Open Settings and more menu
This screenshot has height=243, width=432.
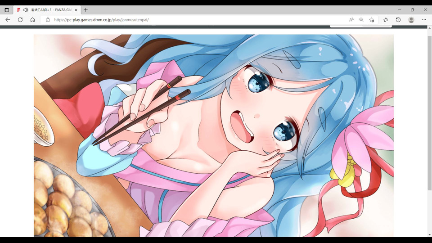[x=424, y=20]
